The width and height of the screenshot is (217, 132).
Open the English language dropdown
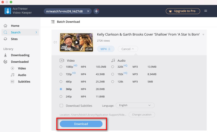coord(135,105)
